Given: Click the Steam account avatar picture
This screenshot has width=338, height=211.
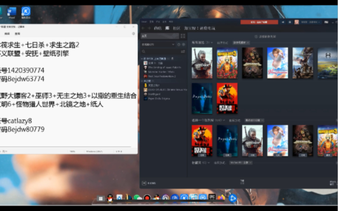Looking at the screenshot, I should (297, 22).
